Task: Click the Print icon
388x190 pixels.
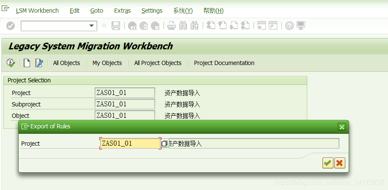Action: [x=172, y=26]
